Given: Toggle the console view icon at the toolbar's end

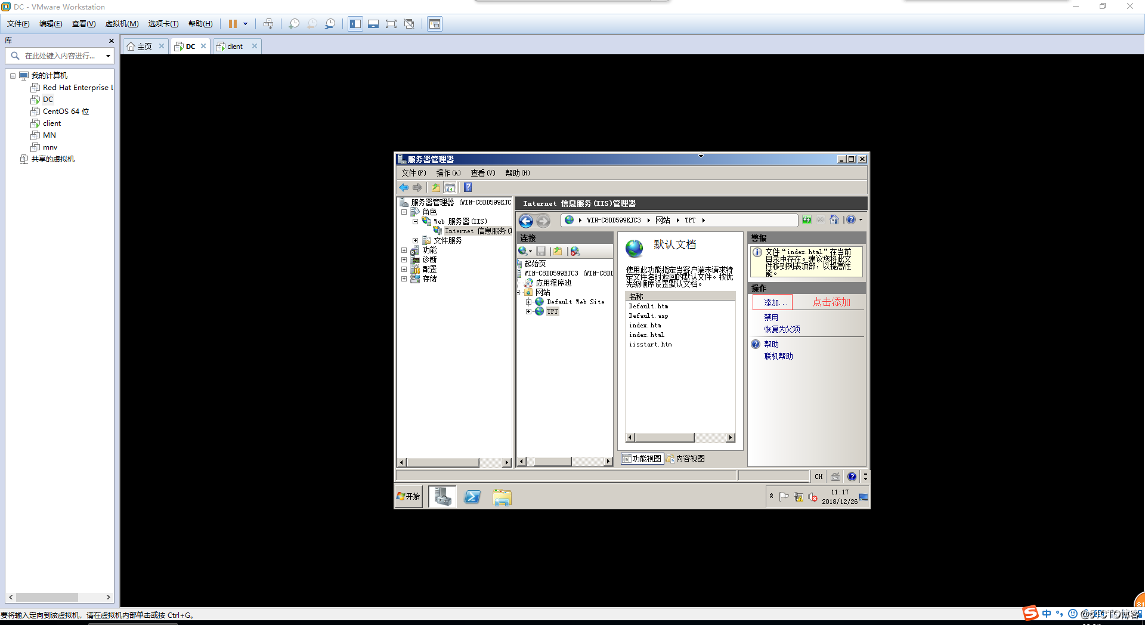Looking at the screenshot, I should (x=435, y=24).
